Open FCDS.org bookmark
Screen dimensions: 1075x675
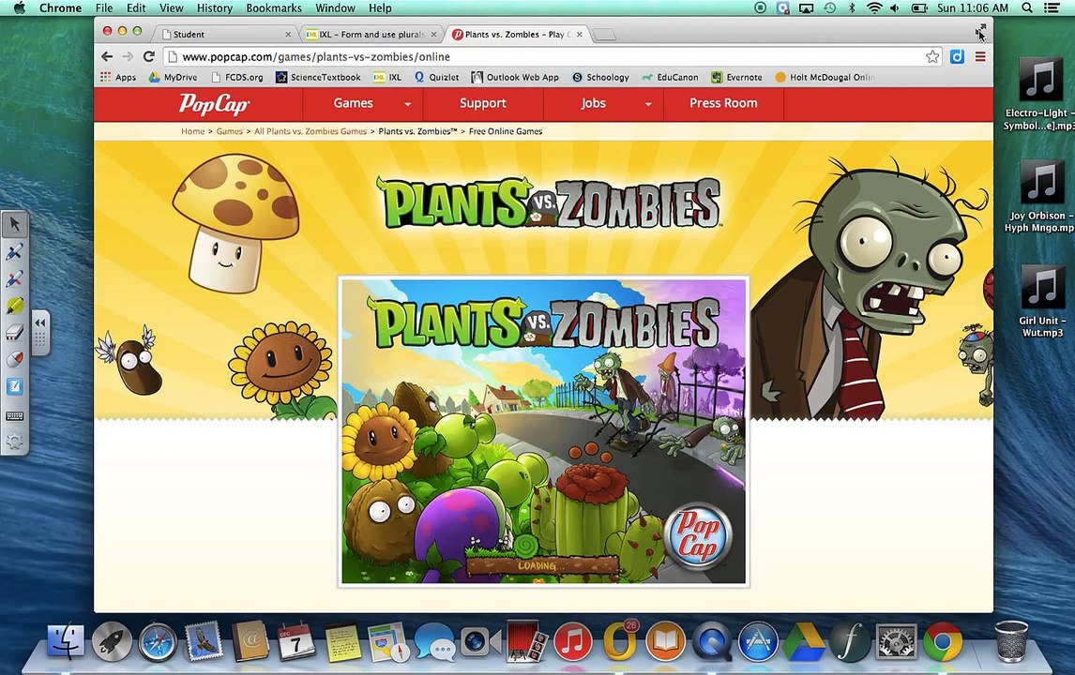[237, 78]
